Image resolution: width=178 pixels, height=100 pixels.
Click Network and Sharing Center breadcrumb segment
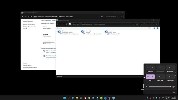click(x=66, y=17)
